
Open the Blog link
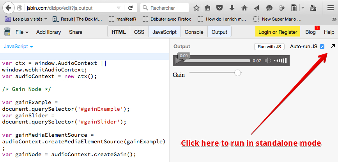[x=310, y=32]
